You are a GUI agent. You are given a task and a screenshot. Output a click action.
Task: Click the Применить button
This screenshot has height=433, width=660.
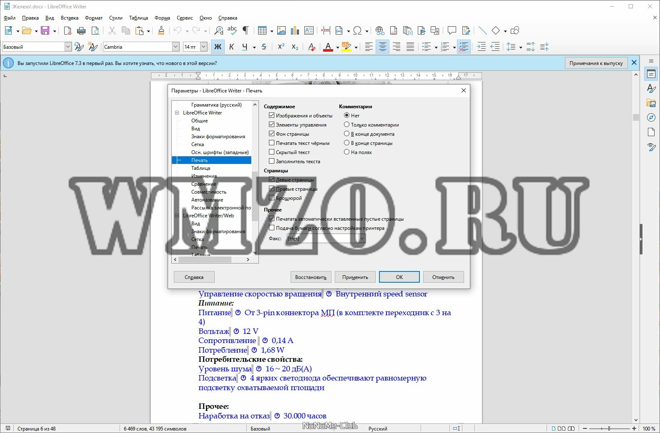tap(355, 277)
